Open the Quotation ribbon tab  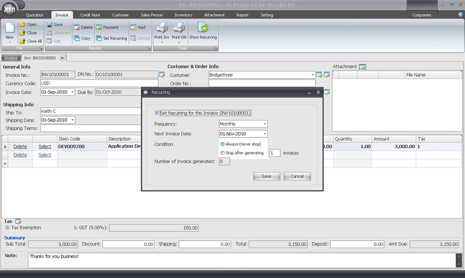(35, 15)
